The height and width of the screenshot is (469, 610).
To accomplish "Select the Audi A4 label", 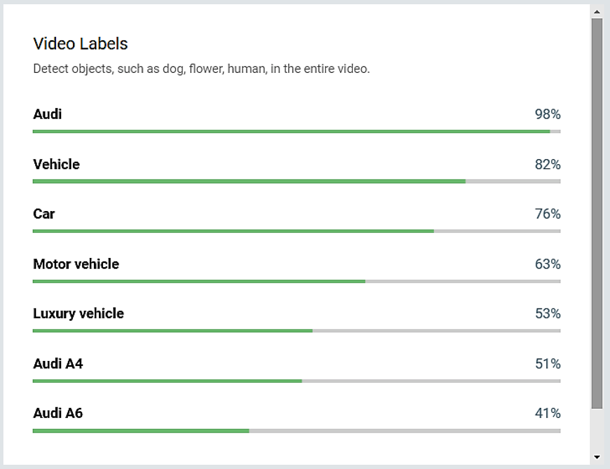I will pyautogui.click(x=58, y=363).
